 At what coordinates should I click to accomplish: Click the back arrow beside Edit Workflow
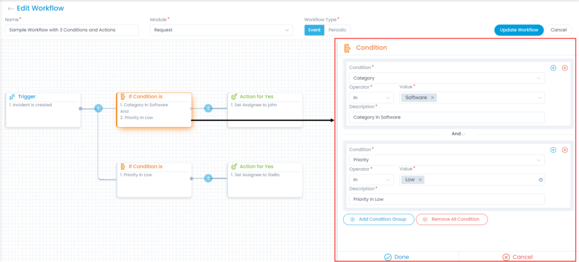10,8
